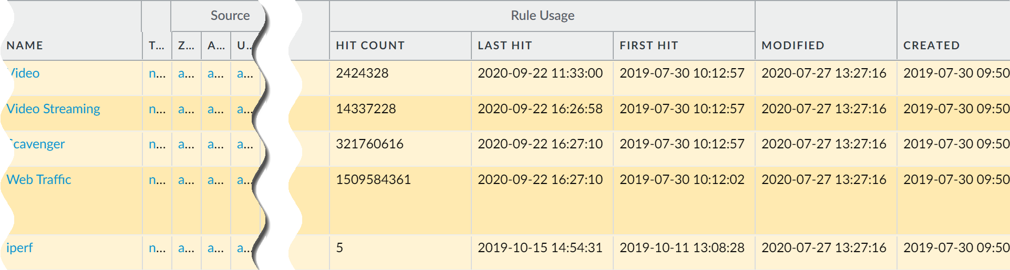The height and width of the screenshot is (270, 1010).
Task: Select iperf last hit 2019-10-15 14:54:31
Action: coord(540,248)
